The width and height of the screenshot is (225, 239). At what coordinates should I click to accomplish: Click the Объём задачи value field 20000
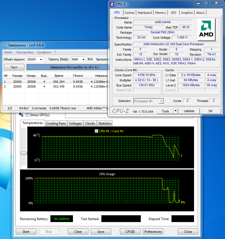pyautogui.click(x=33, y=59)
